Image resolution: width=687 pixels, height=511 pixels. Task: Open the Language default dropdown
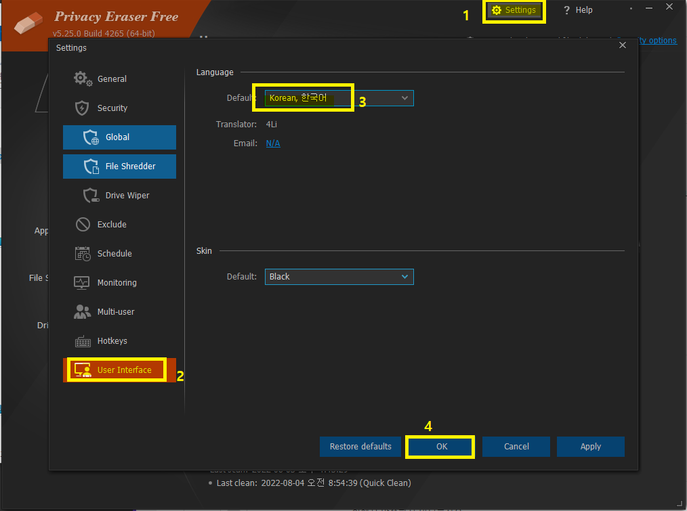(x=339, y=98)
